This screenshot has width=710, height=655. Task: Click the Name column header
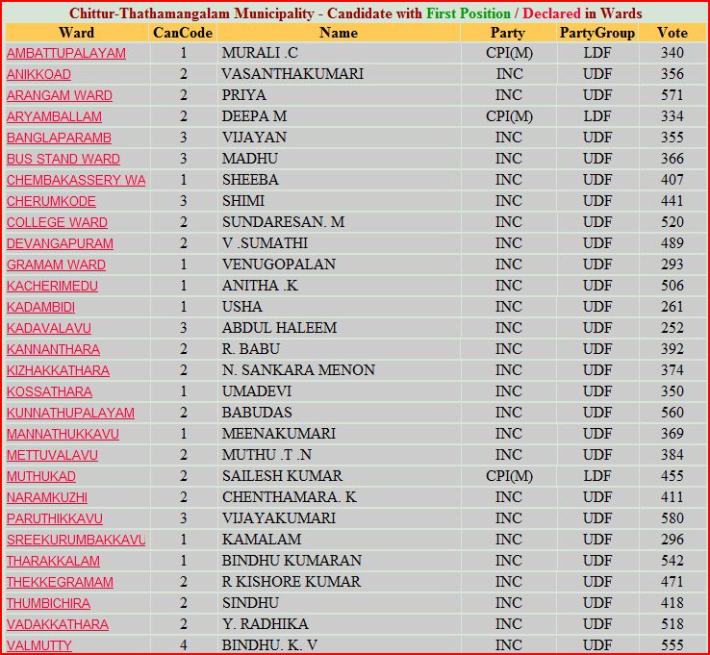coord(339,33)
